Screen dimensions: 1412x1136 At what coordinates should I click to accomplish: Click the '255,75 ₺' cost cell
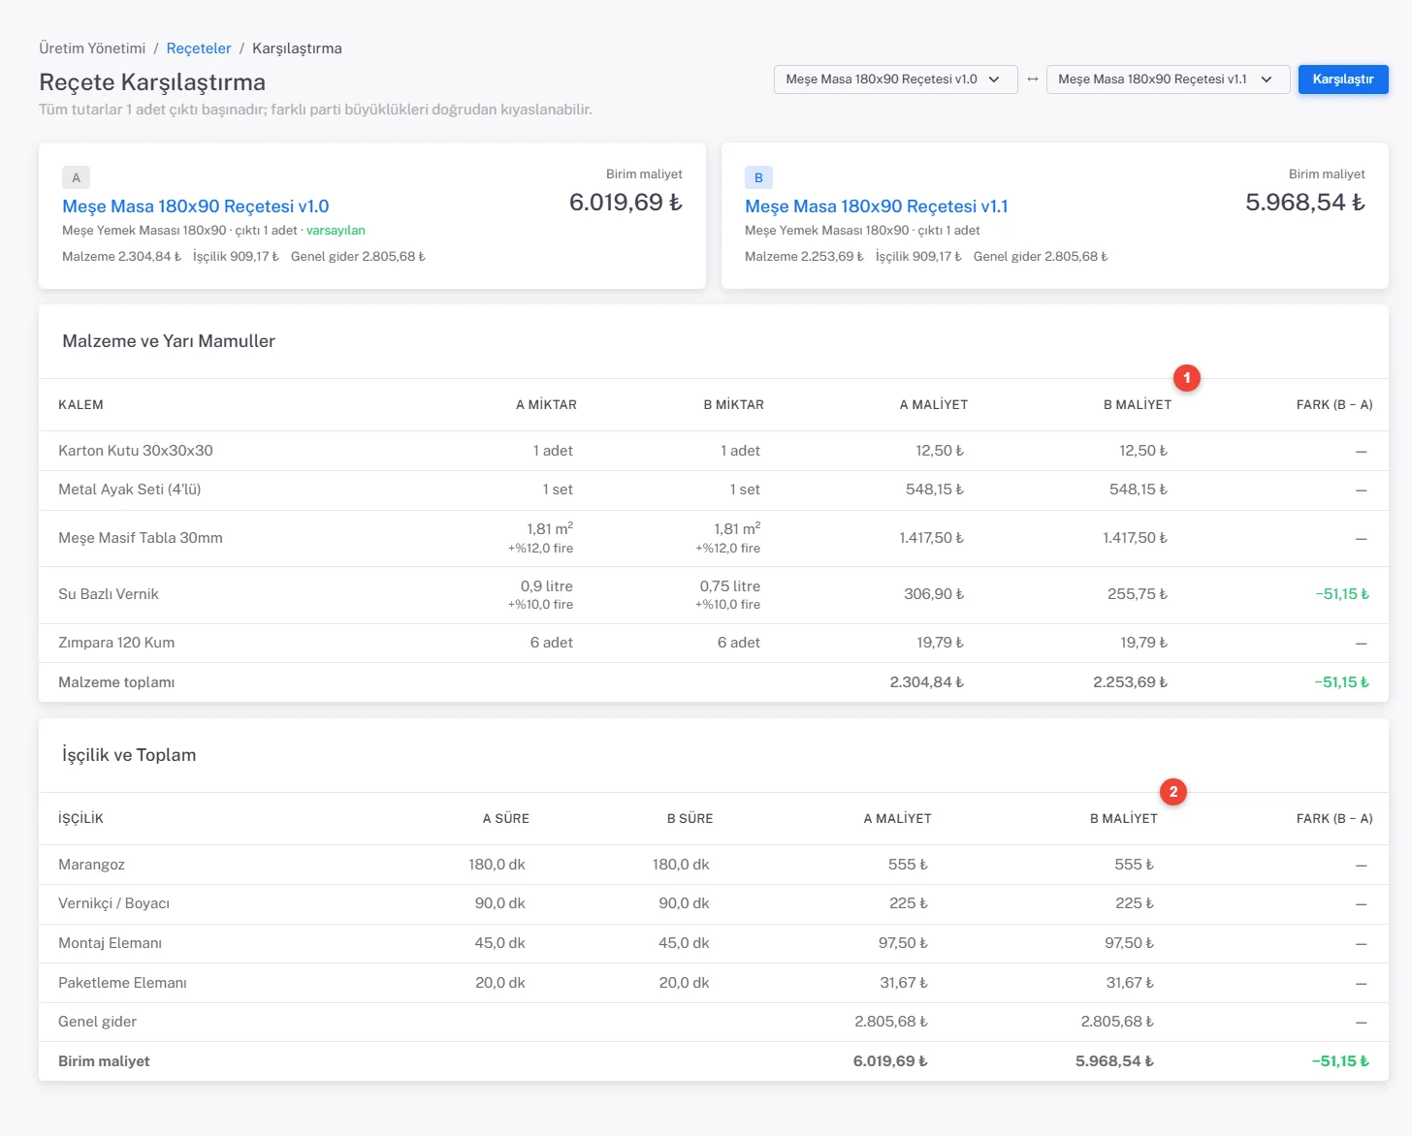[x=1138, y=594]
